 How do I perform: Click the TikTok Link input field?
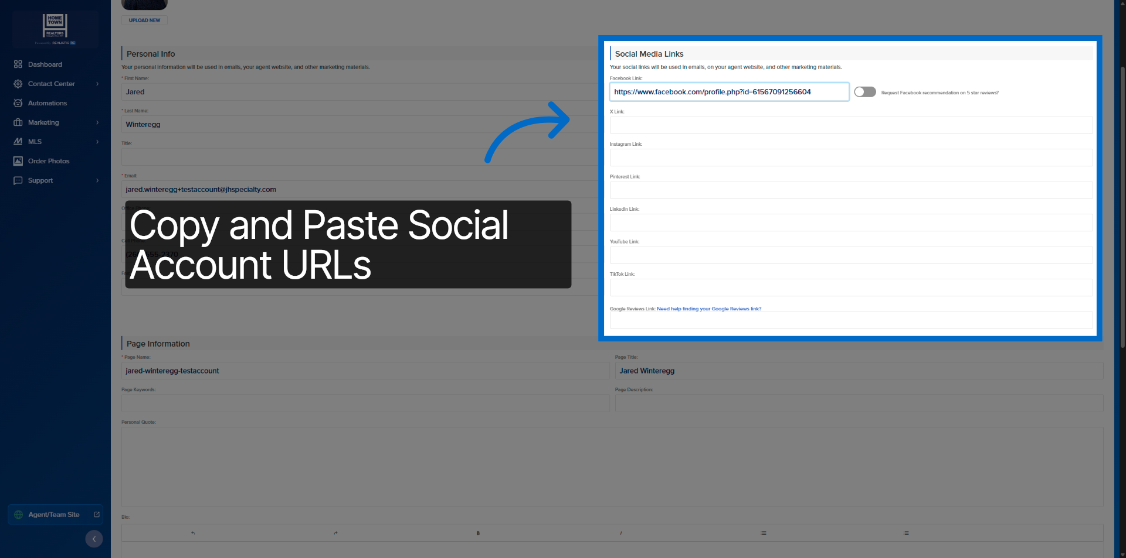851,287
